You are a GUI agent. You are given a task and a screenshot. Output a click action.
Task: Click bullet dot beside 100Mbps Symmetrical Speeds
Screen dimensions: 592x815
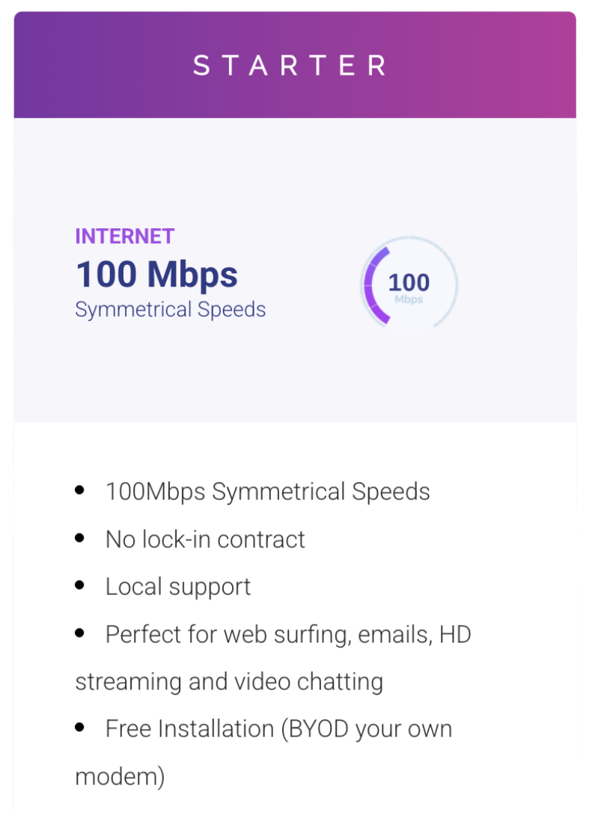point(80,491)
